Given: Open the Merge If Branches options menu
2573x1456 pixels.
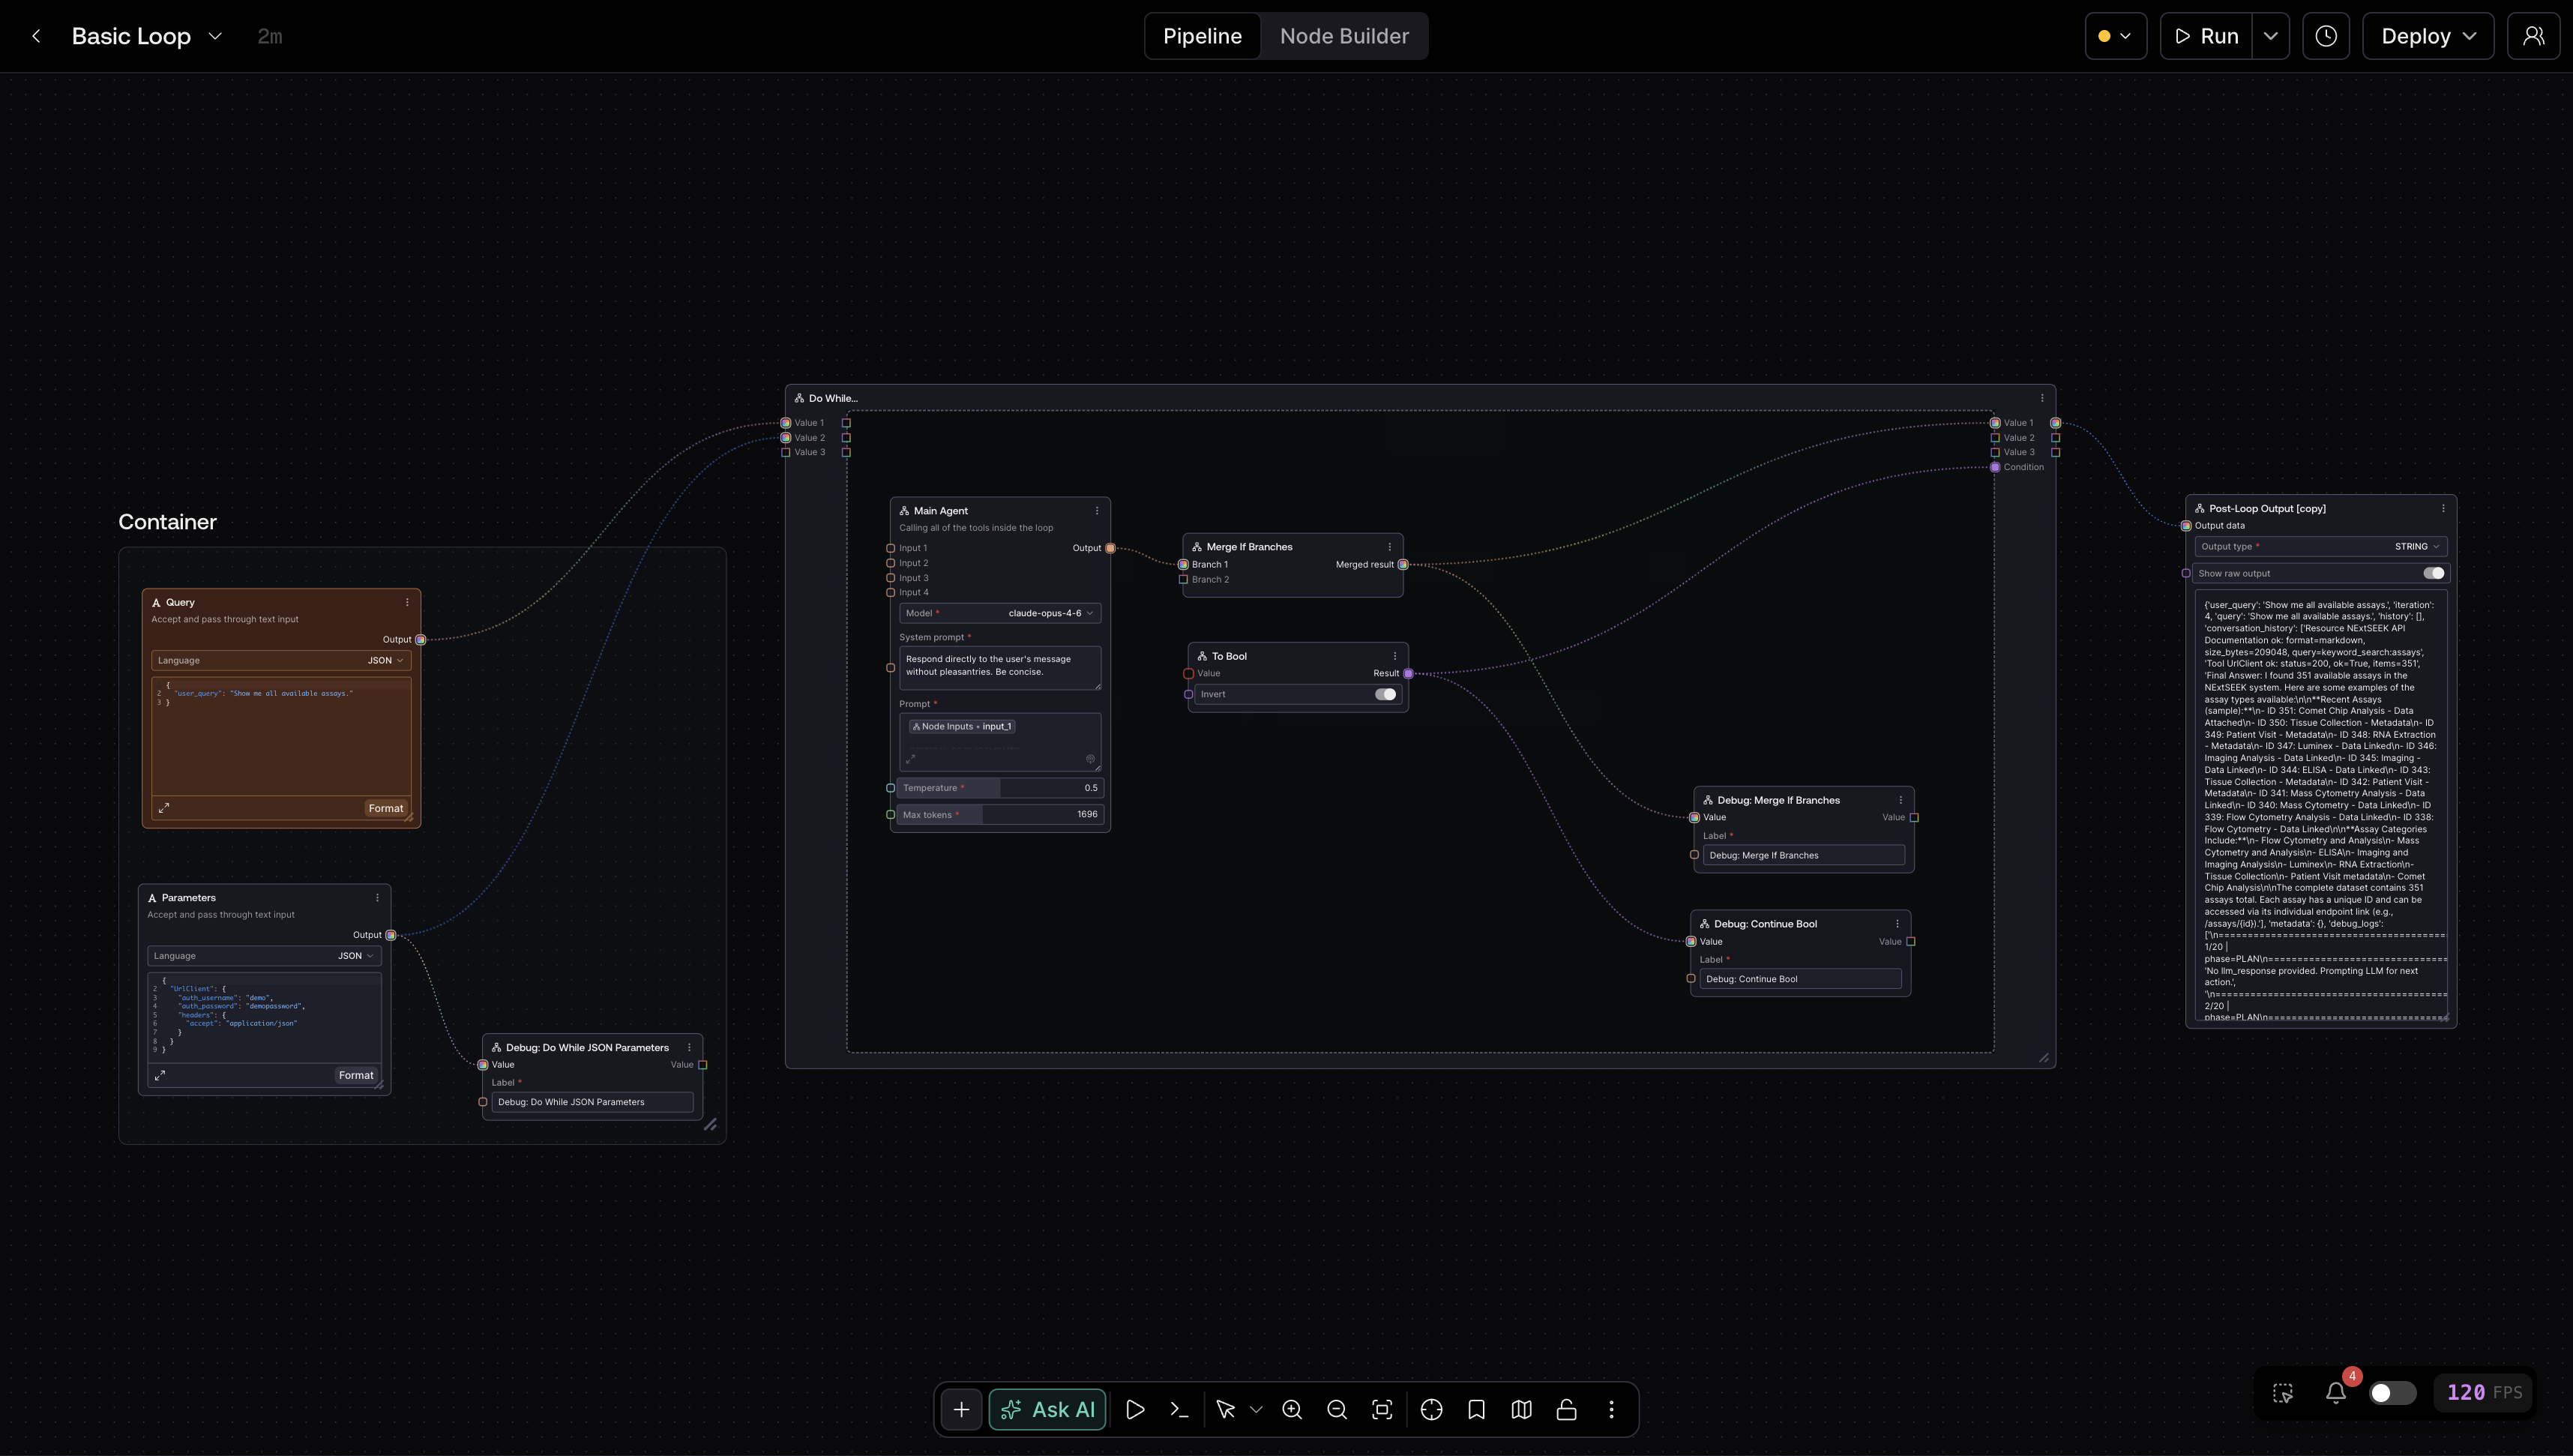Looking at the screenshot, I should [x=1389, y=547].
